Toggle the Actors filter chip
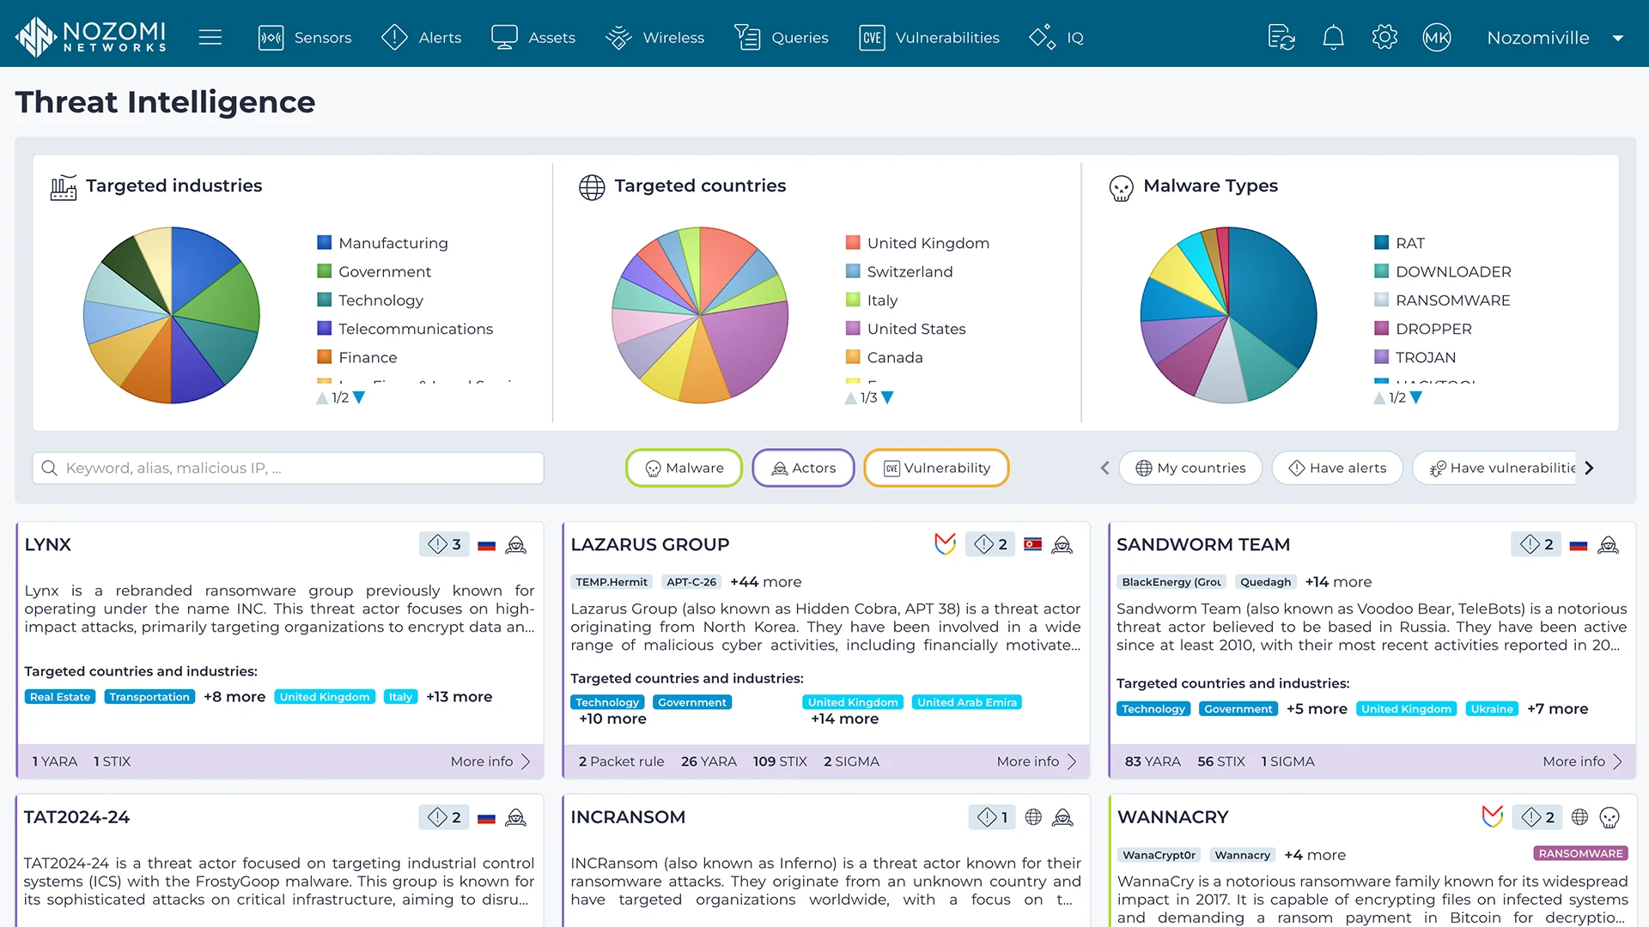 803,468
